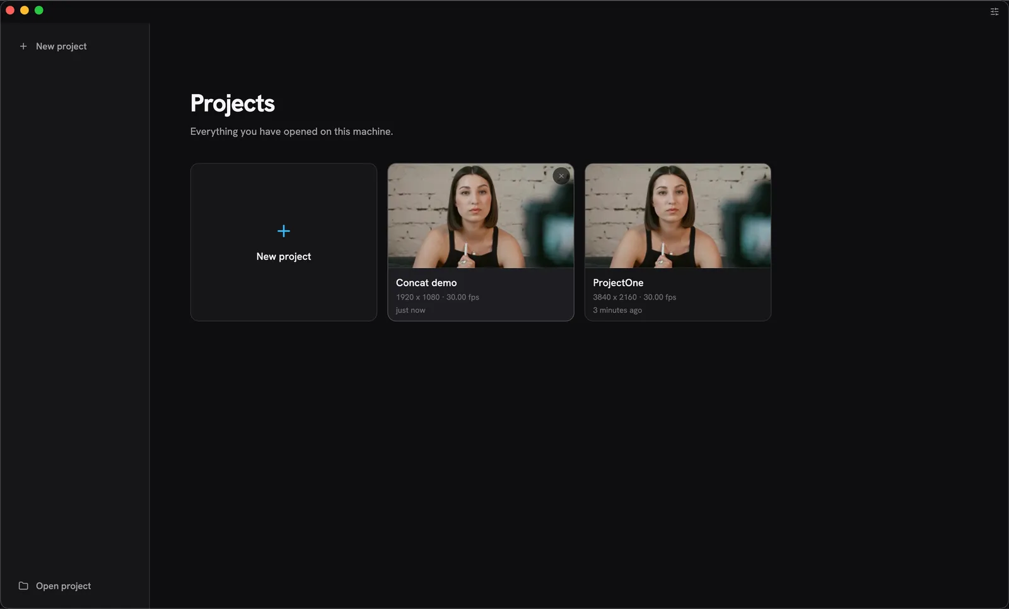1009x609 pixels.
Task: Click the "3840 x 2160 · 30.00 fps" text
Action: coord(634,297)
